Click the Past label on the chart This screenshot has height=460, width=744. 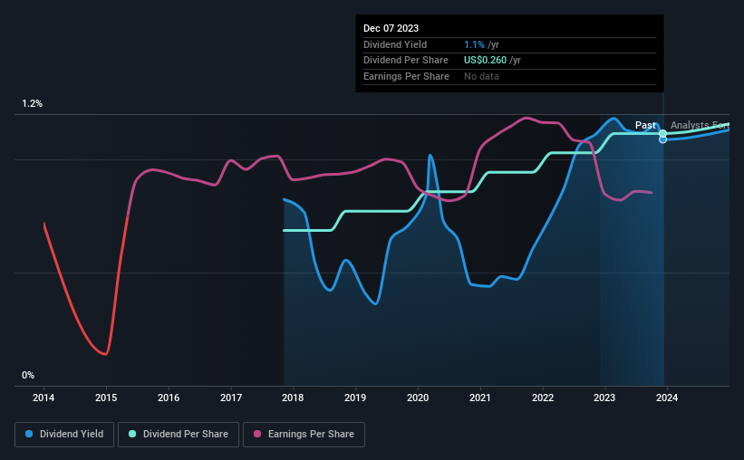tap(645, 125)
